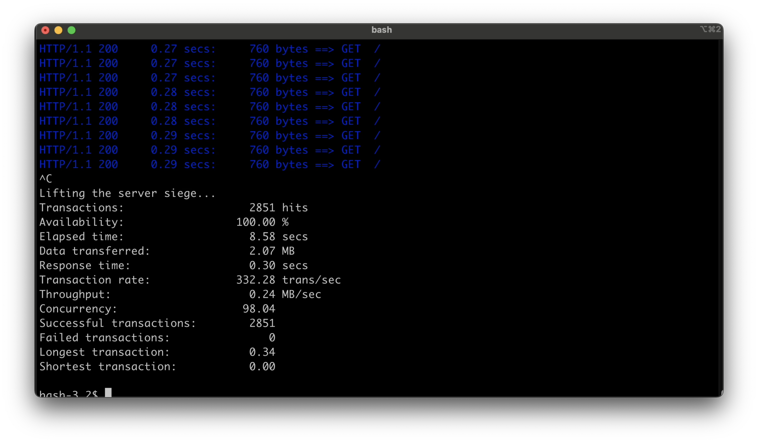Click the "Transaction rate:" label
This screenshot has width=758, height=443.
pyautogui.click(x=95, y=280)
